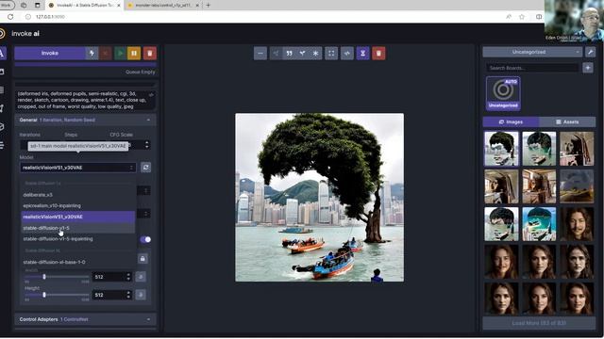The width and height of the screenshot is (604, 339).
Task: Click the lightning bolt button next to Invoke
Action: (92, 53)
